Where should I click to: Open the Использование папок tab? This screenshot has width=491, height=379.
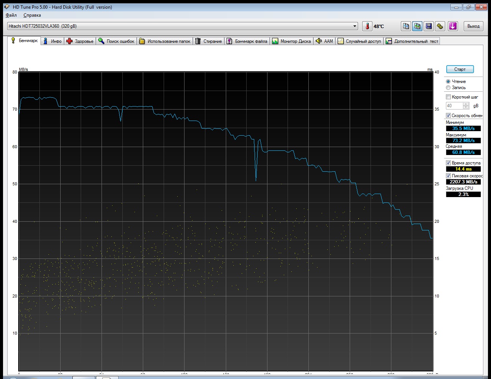tap(165, 41)
